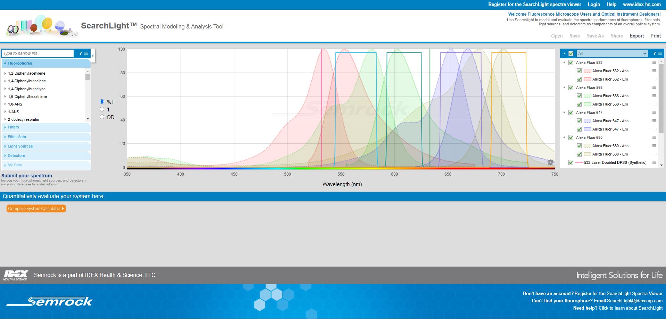Open help for the fluorophore search box
The height and width of the screenshot is (319, 666).
(x=81, y=53)
